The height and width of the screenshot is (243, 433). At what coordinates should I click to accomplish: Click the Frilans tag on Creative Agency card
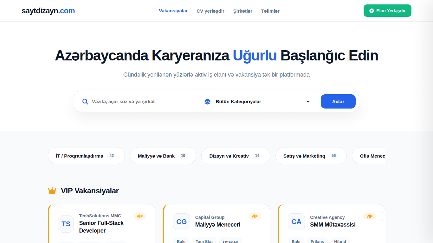317,241
